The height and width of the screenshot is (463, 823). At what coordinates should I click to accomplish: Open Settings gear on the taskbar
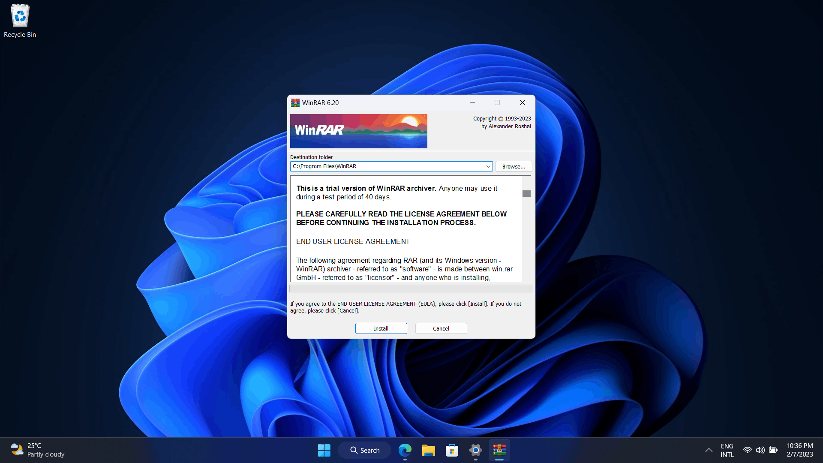476,450
